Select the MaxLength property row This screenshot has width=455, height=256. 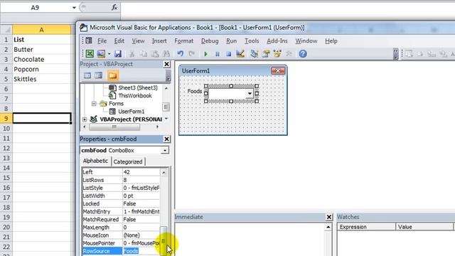pyautogui.click(x=121, y=228)
